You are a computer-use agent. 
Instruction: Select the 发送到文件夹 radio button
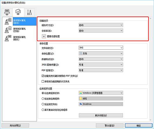43,104
